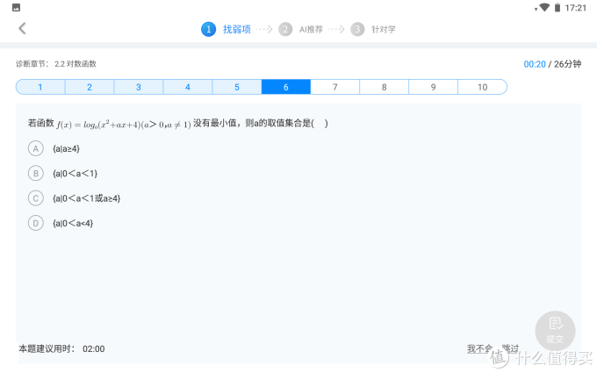Jump to question 8

385,87
